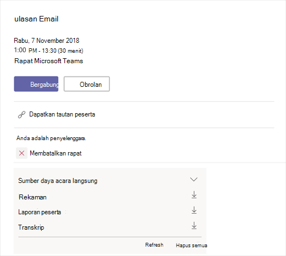This screenshot has height=256, width=286.
Task: Select the Transkrip resource label
Action: click(31, 227)
